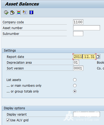Toggle the Use ALV grid checkbox

(8, 120)
